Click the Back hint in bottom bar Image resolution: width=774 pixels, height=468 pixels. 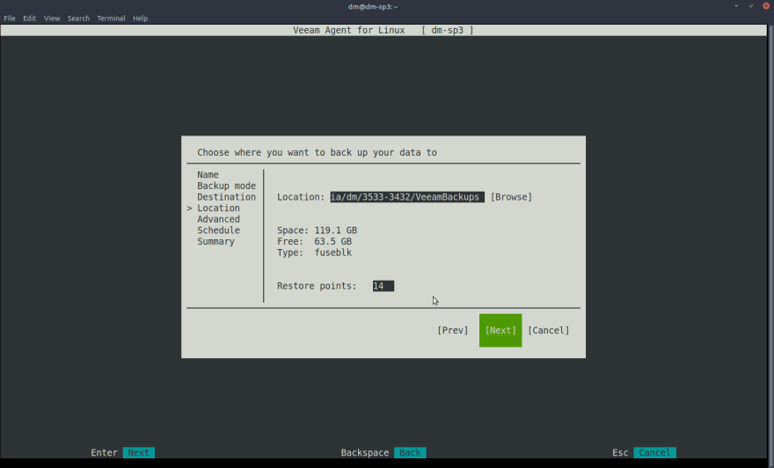[410, 453]
